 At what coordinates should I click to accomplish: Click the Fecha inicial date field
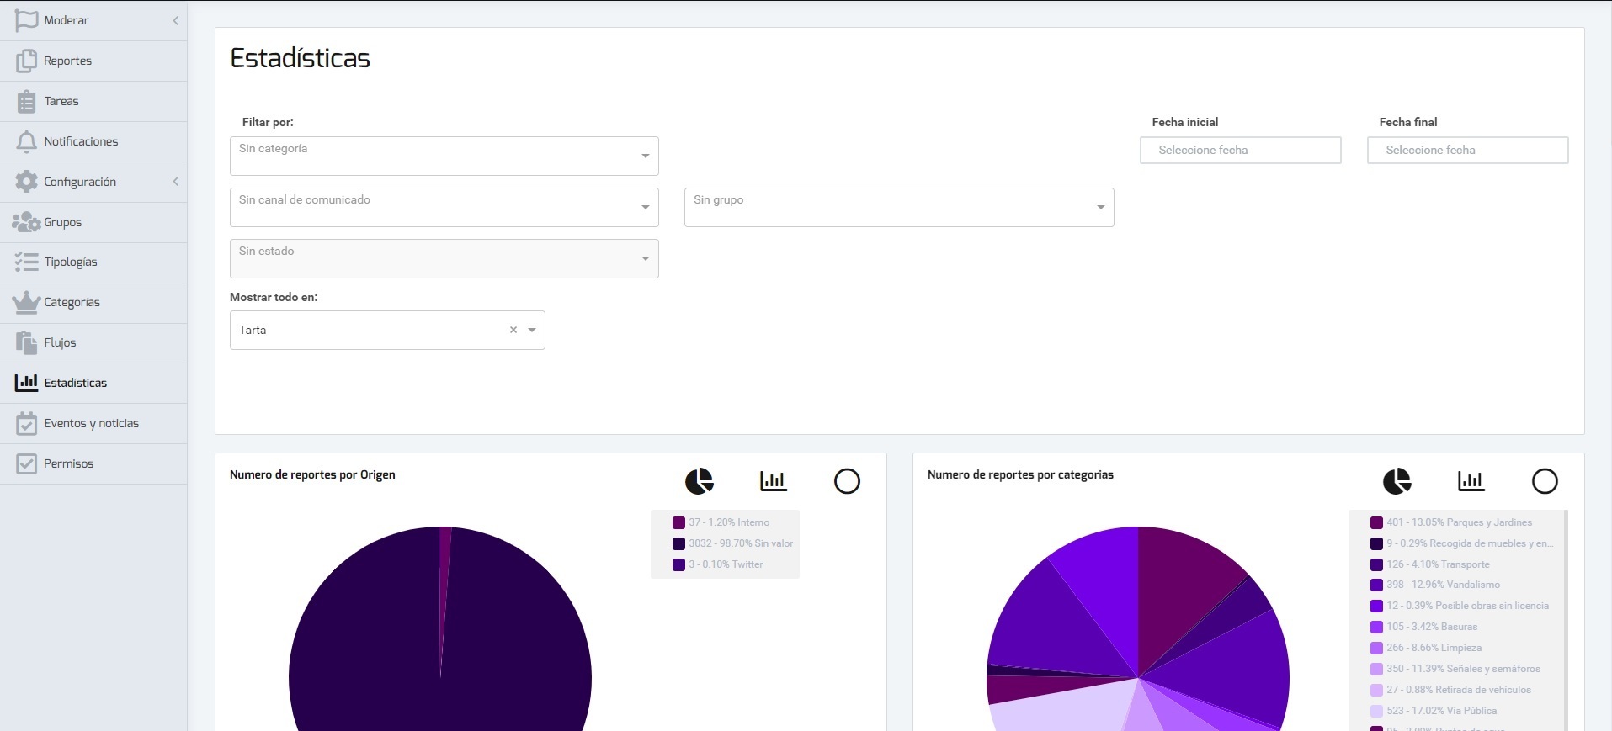[x=1240, y=150]
